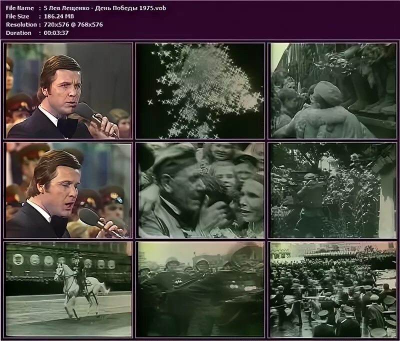Open the singer profile thumbnail with red-capped soldiers behind
This screenshot has width=400, height=341.
coord(68,190)
